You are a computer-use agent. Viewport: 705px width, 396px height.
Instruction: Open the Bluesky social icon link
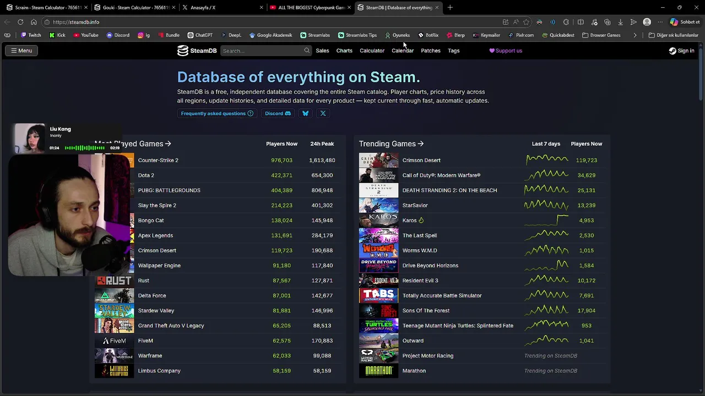click(305, 113)
